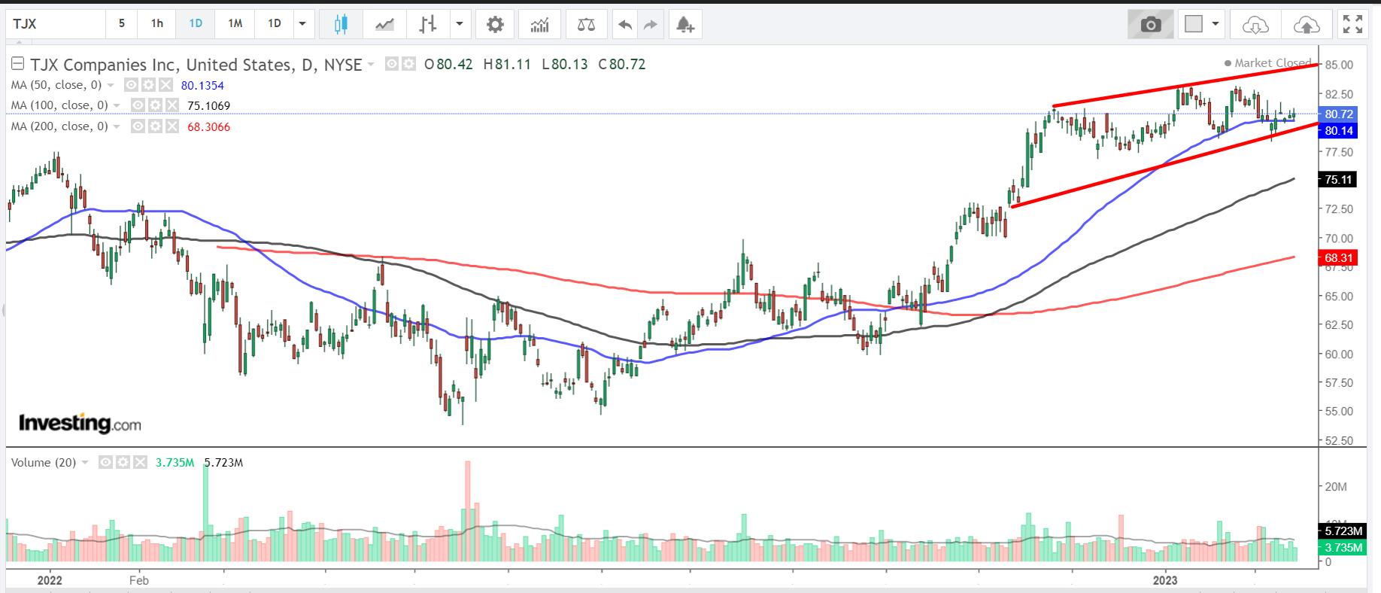1381x593 pixels.
Task: Click the MA 200 value 68.3066
Action: click(x=208, y=126)
